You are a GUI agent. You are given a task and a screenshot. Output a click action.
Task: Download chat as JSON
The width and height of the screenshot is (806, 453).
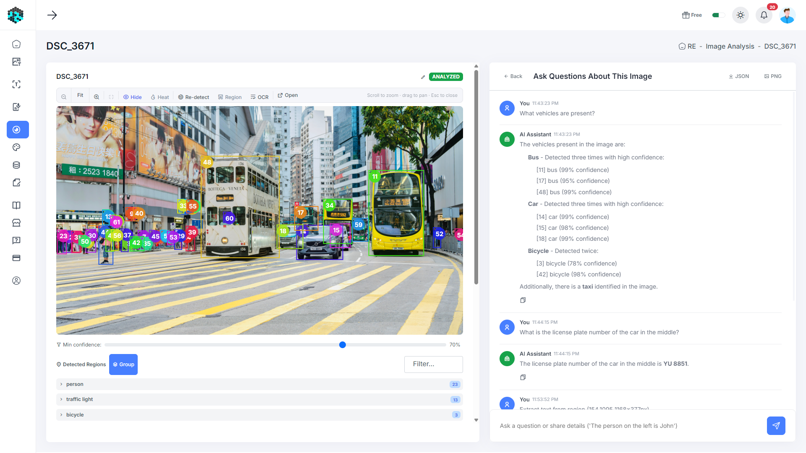pyautogui.click(x=739, y=76)
